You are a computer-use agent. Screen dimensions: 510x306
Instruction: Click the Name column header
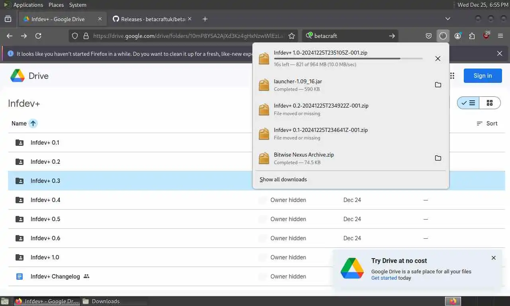pos(19,124)
